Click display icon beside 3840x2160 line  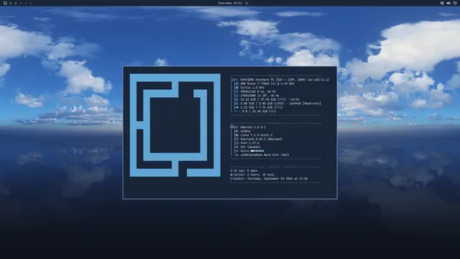(236, 91)
